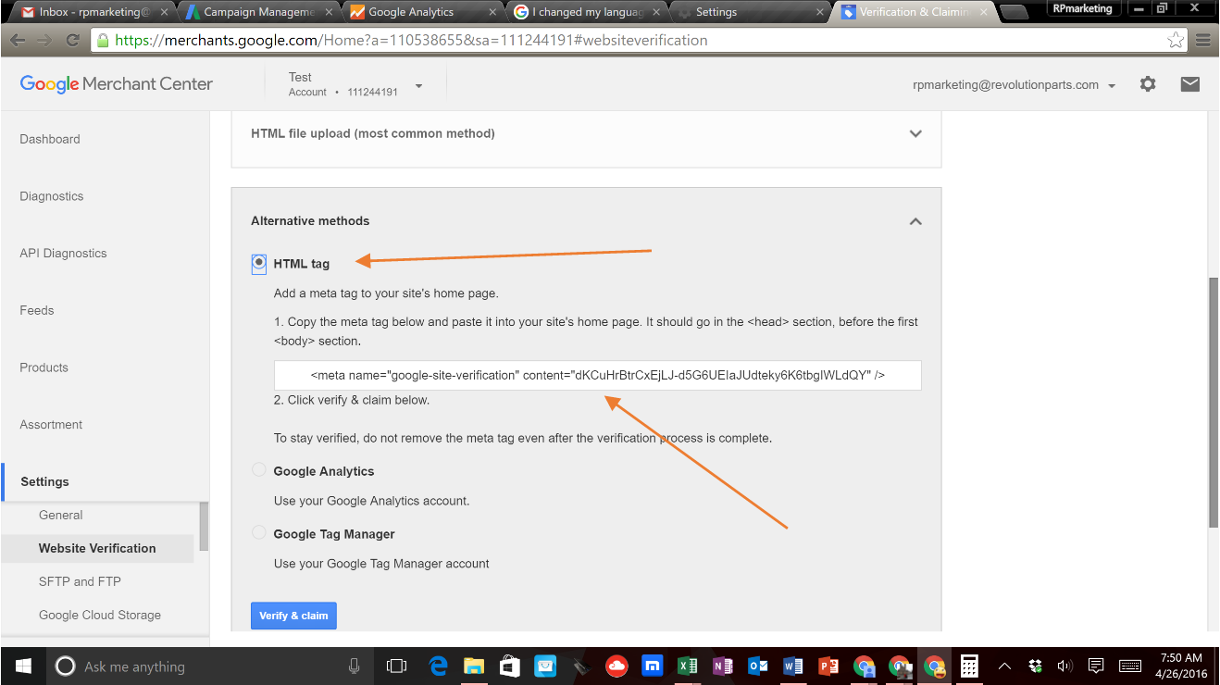
Task: Open Windows Store from taskbar
Action: tap(509, 666)
